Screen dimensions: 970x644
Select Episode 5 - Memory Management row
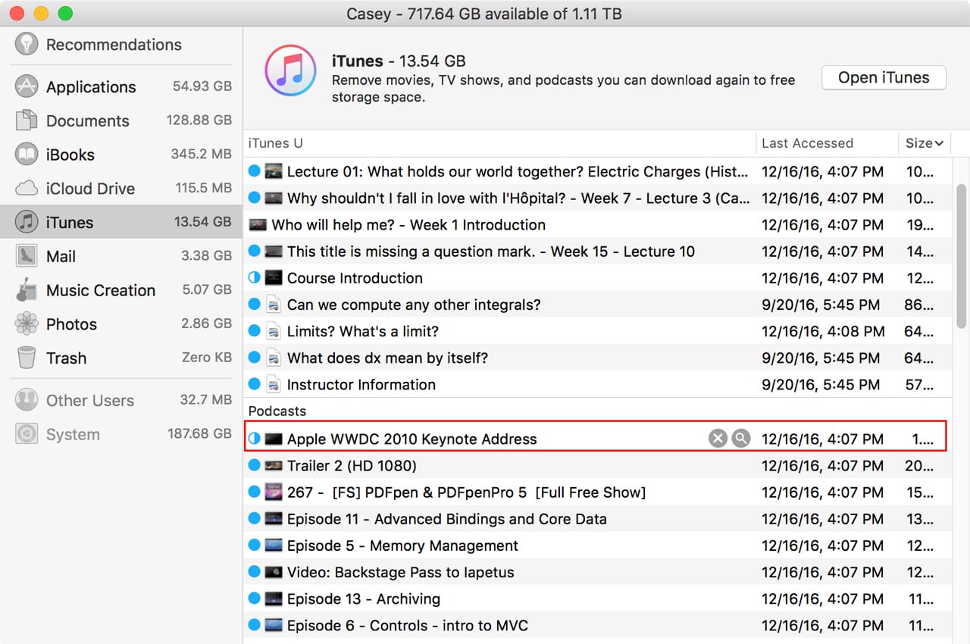coord(402,546)
